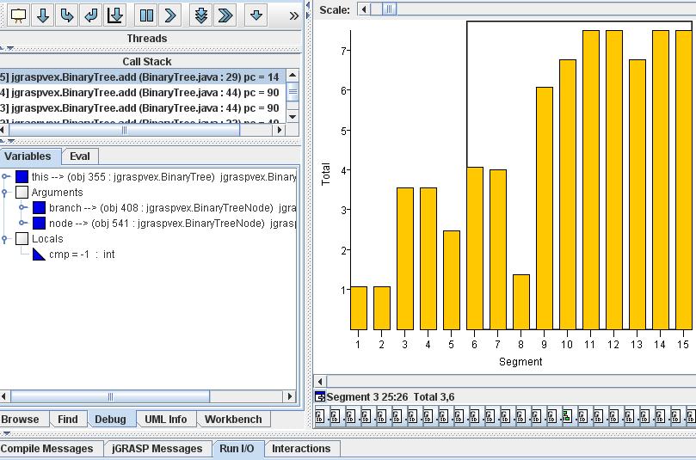Viewport: 696px width, 460px height.
Task: Click the Threads panel header
Action: (147, 39)
